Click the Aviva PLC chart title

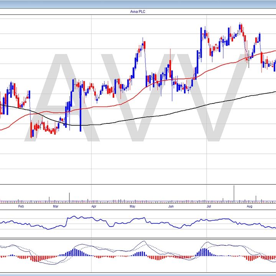pyautogui.click(x=138, y=12)
